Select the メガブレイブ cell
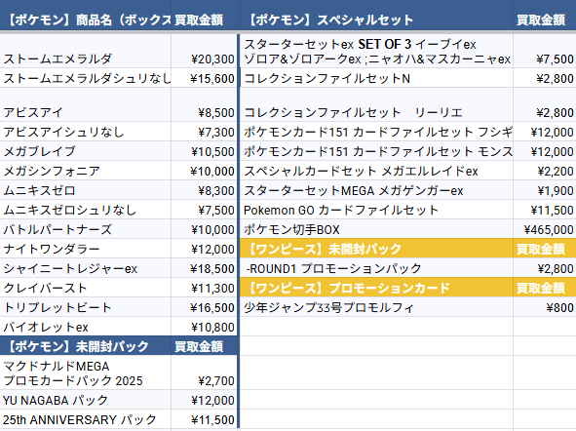This screenshot has height=431, width=576. click(x=85, y=151)
